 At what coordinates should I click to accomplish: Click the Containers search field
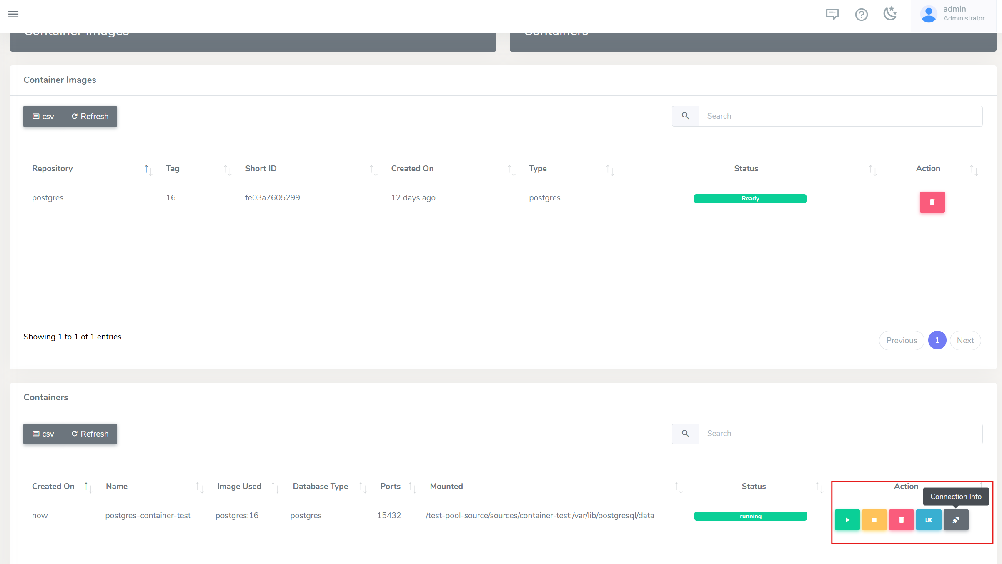point(840,434)
